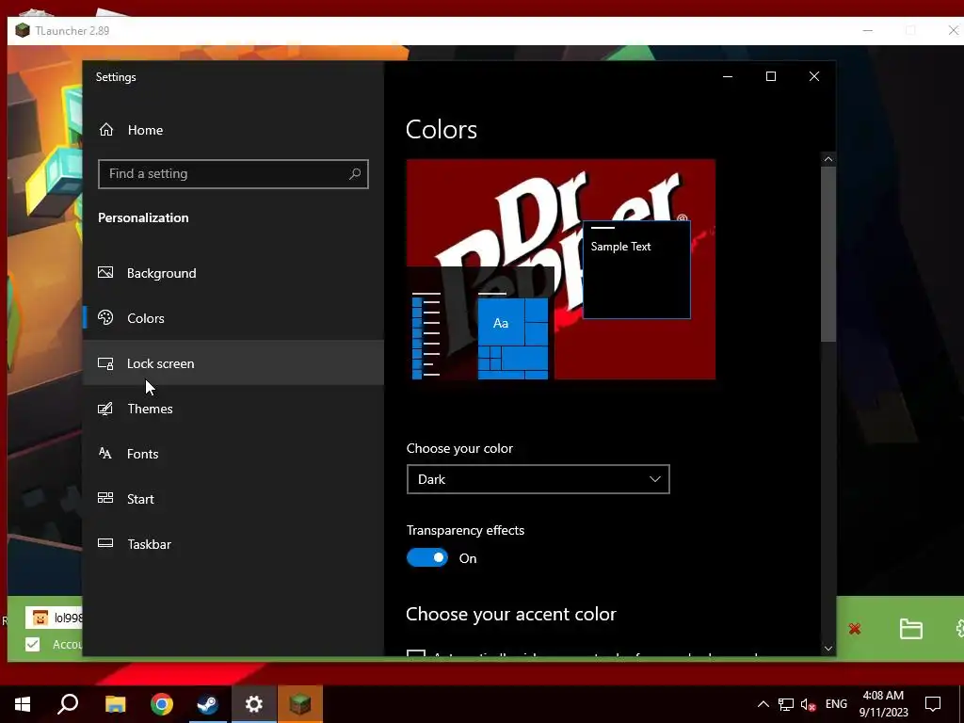Viewport: 964px width, 723px height.
Task: Click the Home house icon
Action: click(106, 130)
